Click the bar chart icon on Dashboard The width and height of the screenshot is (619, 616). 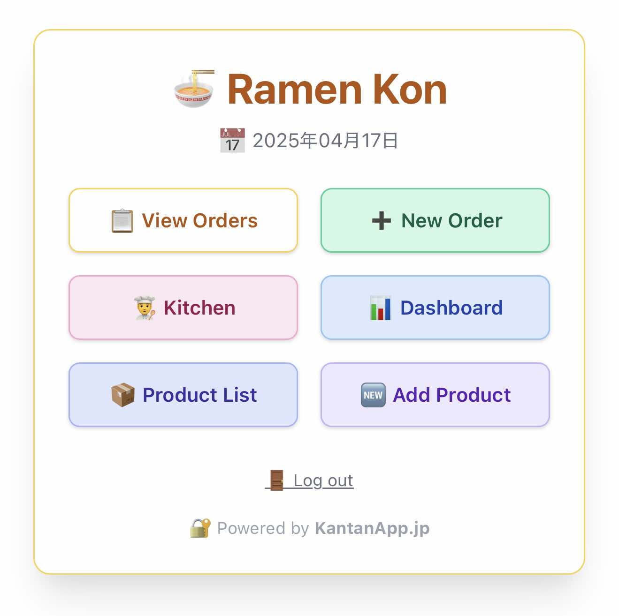click(380, 308)
